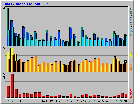
Task: Click the red KBytes bar for day 30
Action: [x=122, y=95]
